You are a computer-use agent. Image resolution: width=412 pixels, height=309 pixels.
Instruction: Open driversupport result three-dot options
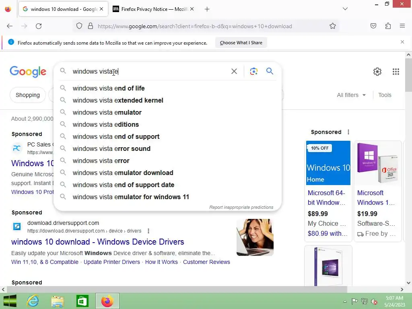pos(148,231)
